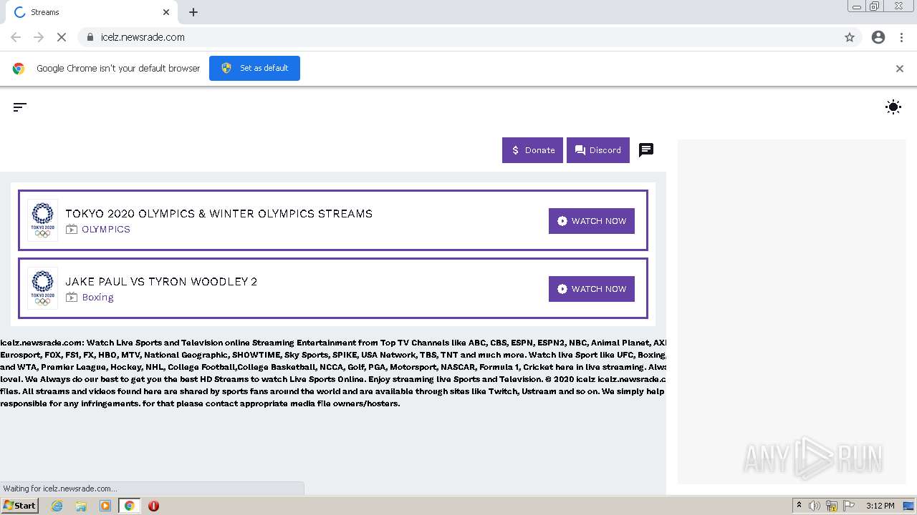Open the Chrome profile avatar icon

point(878,37)
